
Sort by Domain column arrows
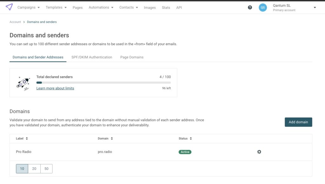tap(112, 139)
